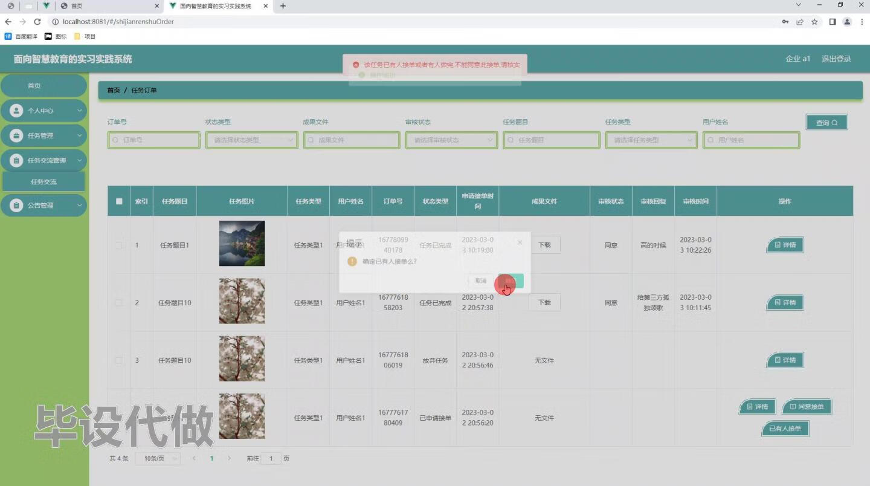Close the 提示 dialog with its X
The height and width of the screenshot is (486, 870).
(x=520, y=242)
